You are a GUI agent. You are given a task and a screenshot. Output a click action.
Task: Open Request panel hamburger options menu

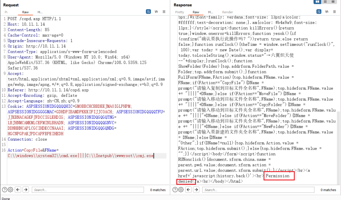164,12
